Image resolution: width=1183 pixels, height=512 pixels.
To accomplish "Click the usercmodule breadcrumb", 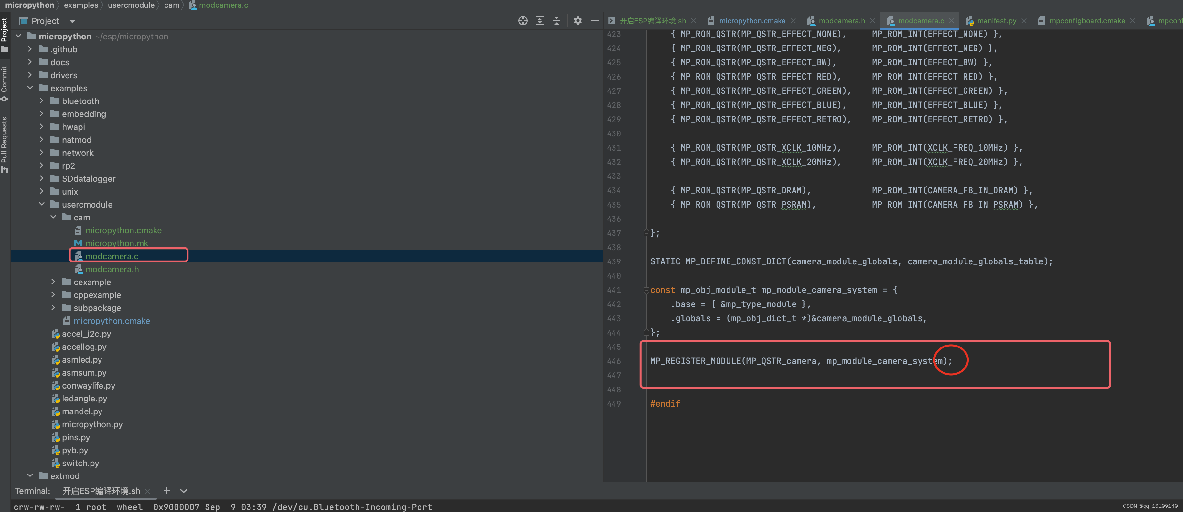I will [131, 5].
